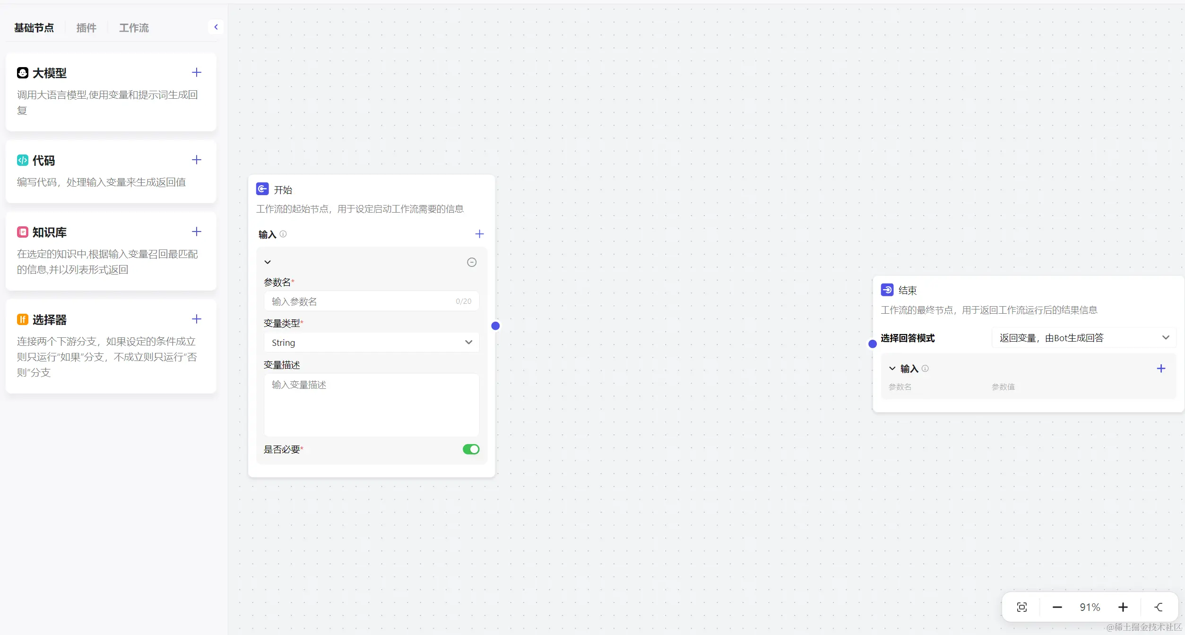Add an input parameter to the 结束 node
This screenshot has height=635, width=1185.
(x=1160, y=369)
